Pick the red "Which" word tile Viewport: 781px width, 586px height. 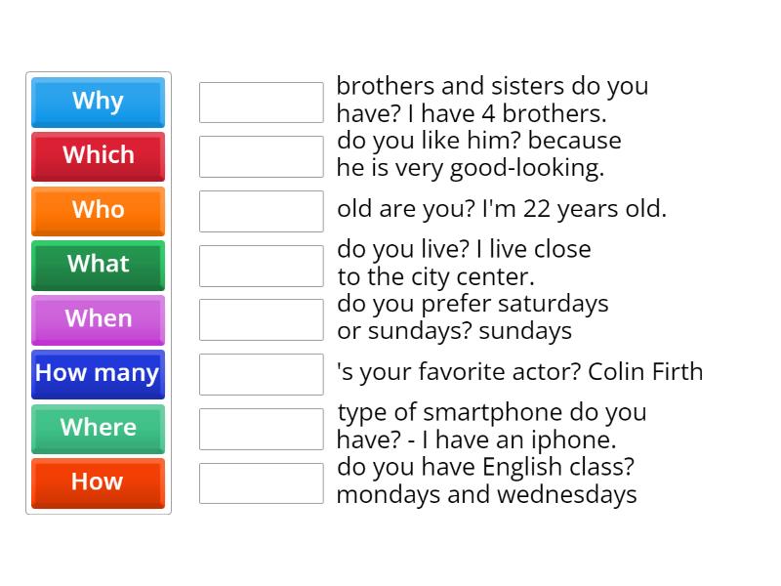coord(98,156)
